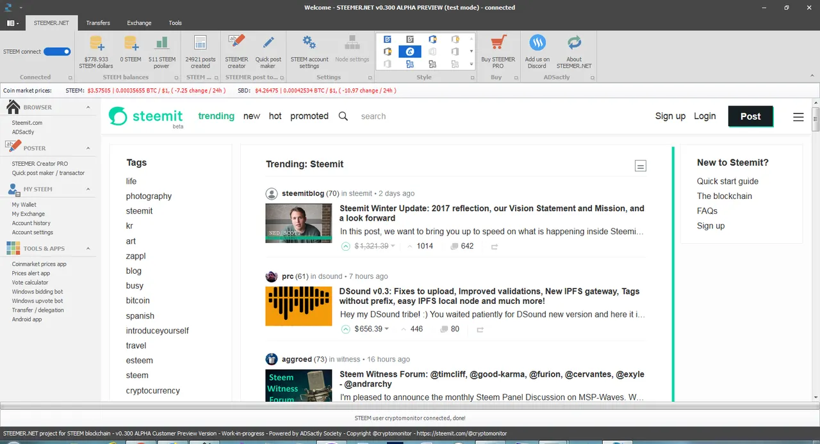Switch to the Tools ribbon tab
The height and width of the screenshot is (444, 820).
175,23
